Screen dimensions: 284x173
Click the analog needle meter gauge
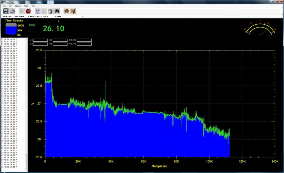260,27
